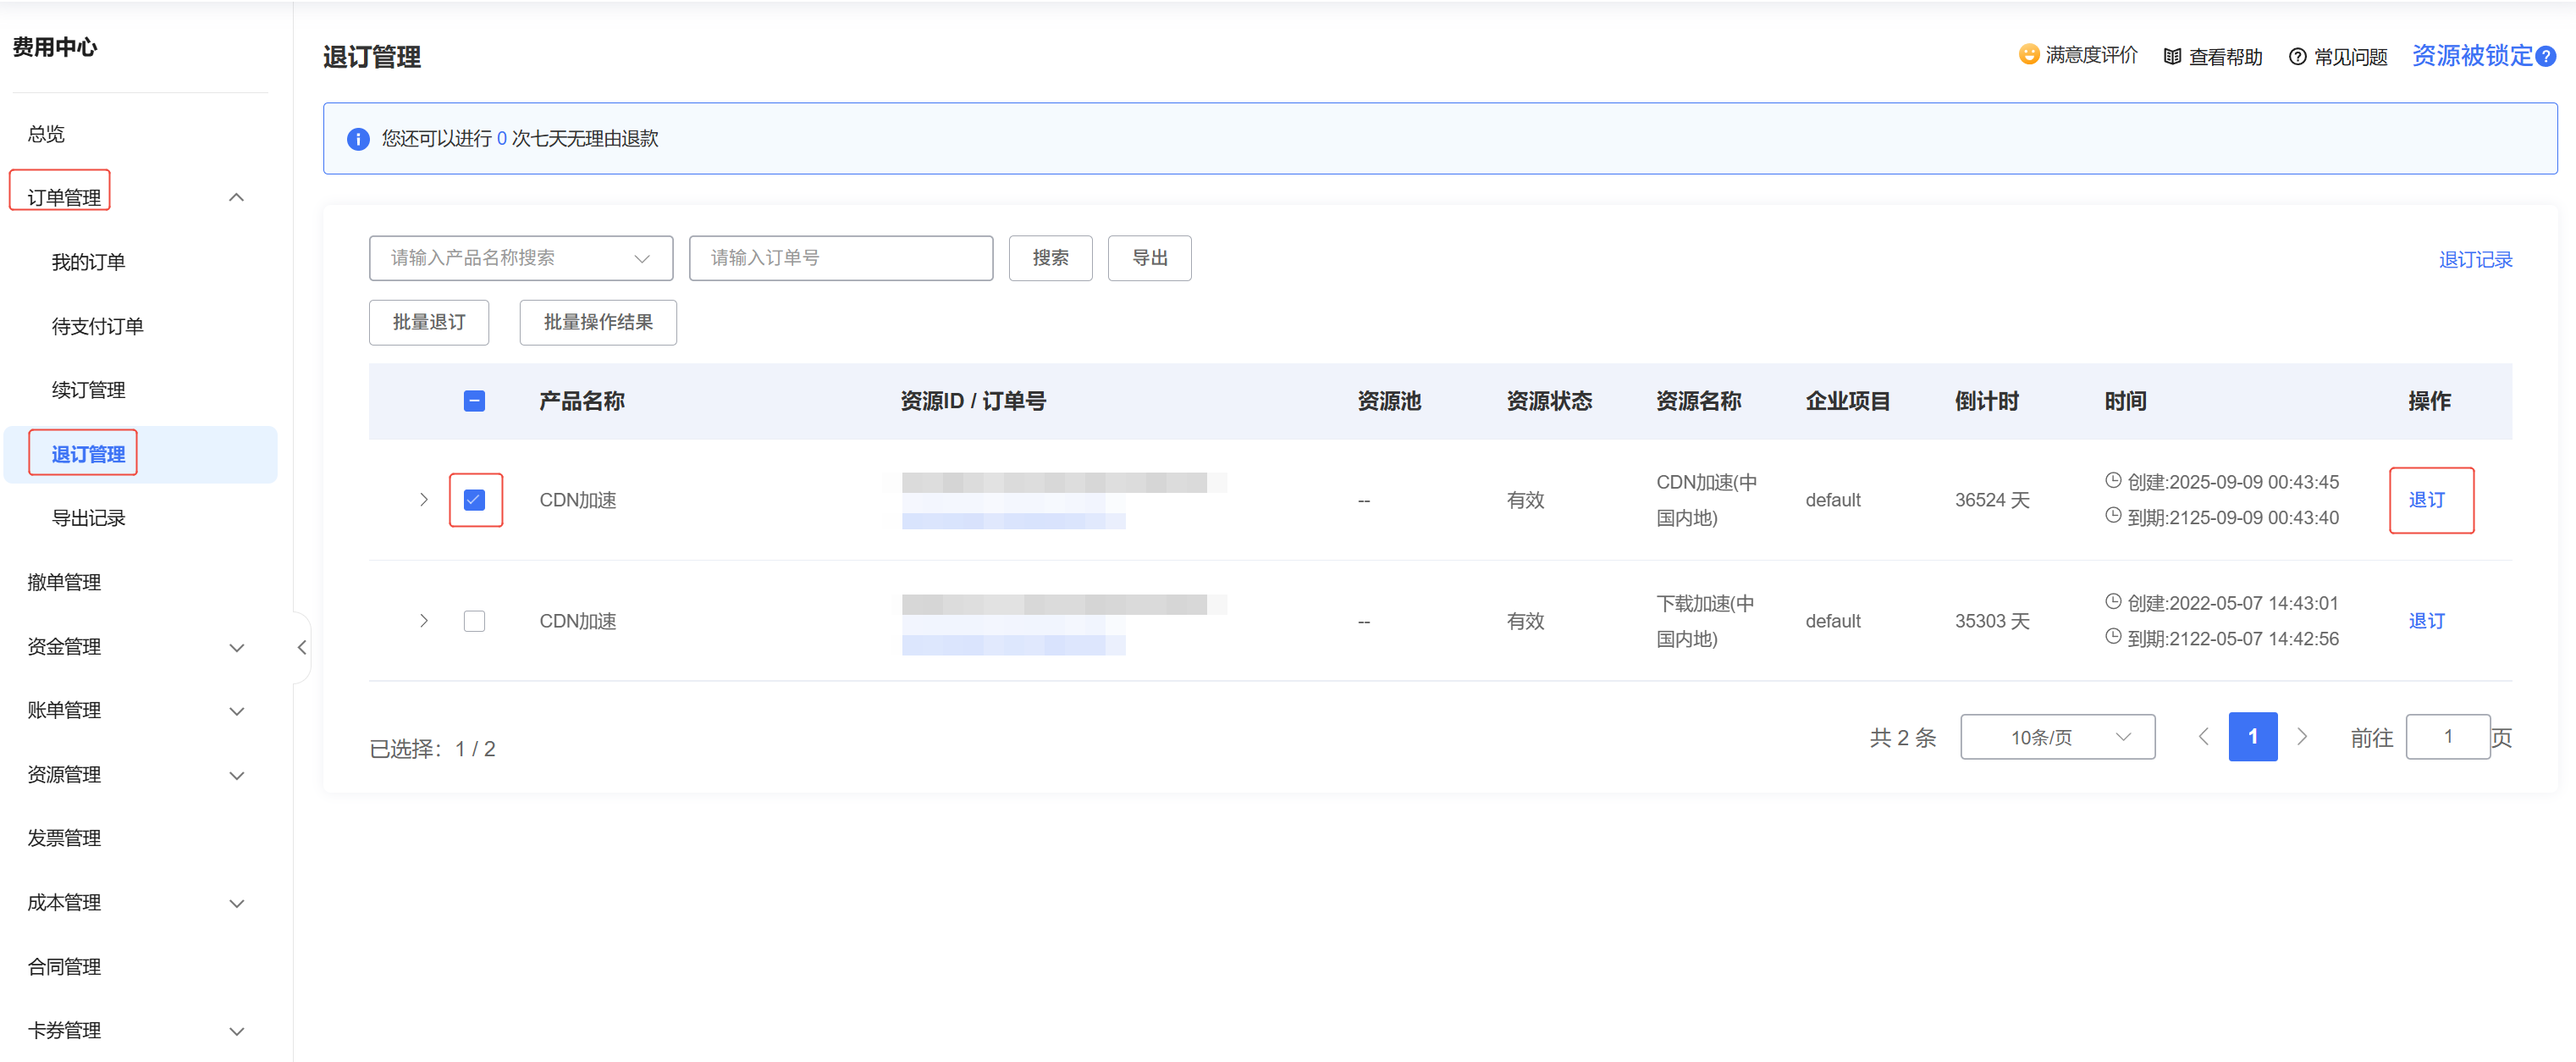
Task: Click the 倒计时 column header
Action: coord(1986,401)
